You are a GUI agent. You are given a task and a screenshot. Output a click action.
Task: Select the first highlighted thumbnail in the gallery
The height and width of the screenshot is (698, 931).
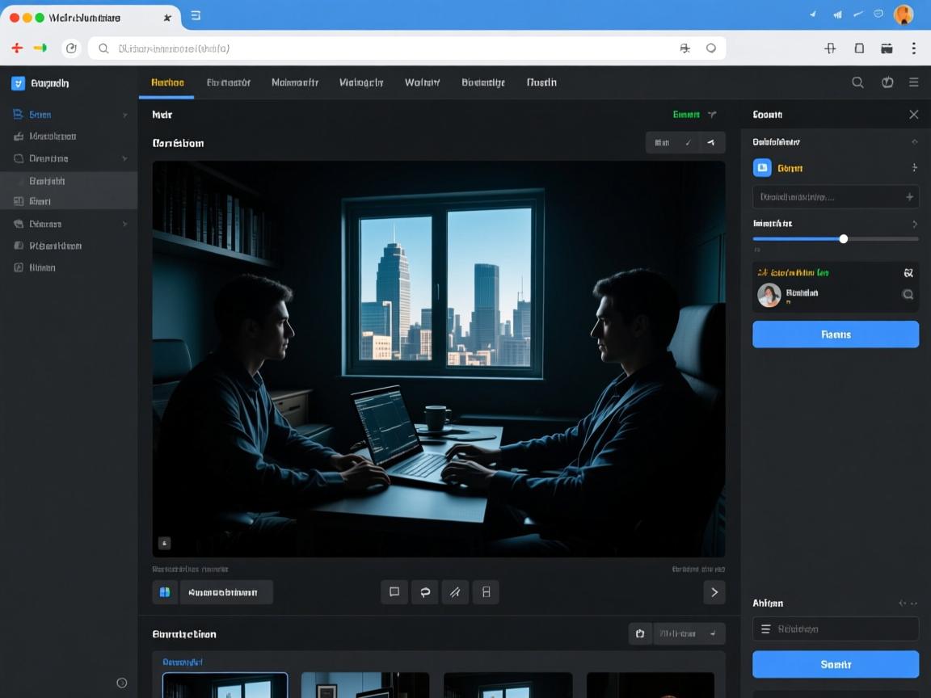225,685
